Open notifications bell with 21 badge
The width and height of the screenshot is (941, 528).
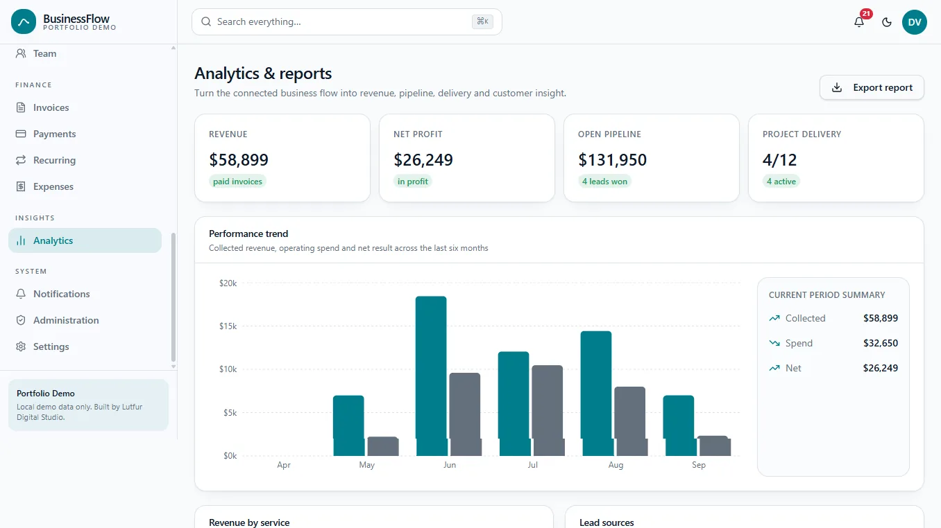[x=859, y=21]
